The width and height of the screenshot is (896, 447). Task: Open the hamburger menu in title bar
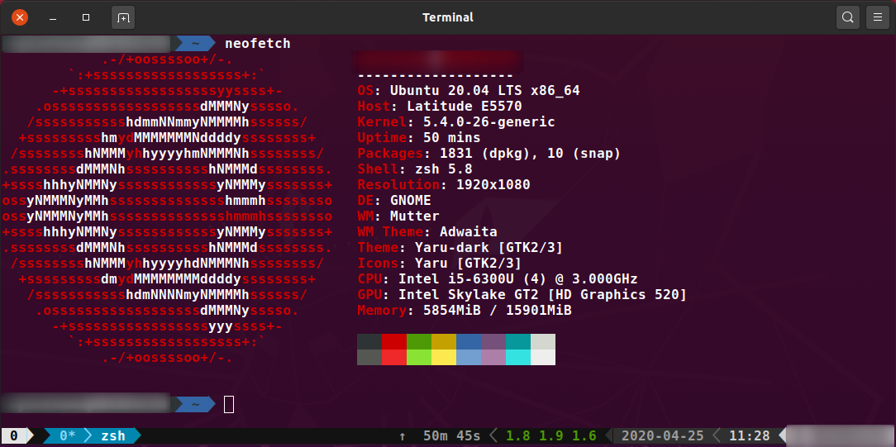point(875,17)
